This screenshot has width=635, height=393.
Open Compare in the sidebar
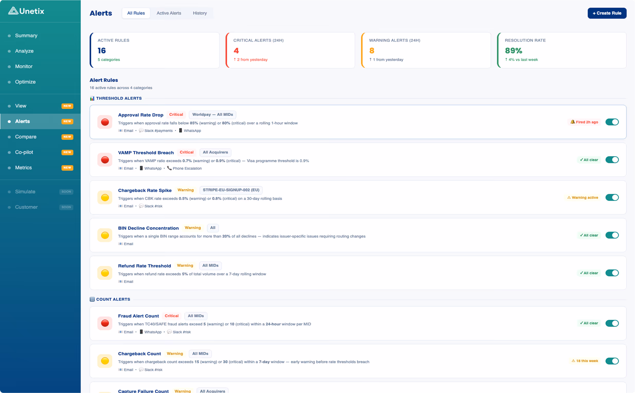click(x=40, y=137)
